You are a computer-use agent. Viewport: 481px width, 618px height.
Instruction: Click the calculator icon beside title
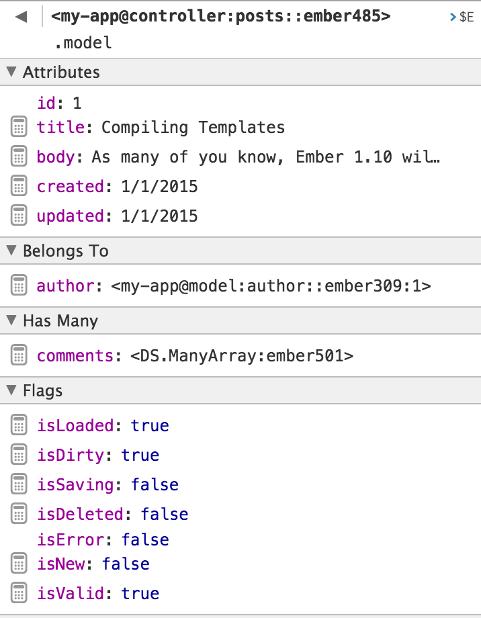pyautogui.click(x=19, y=127)
